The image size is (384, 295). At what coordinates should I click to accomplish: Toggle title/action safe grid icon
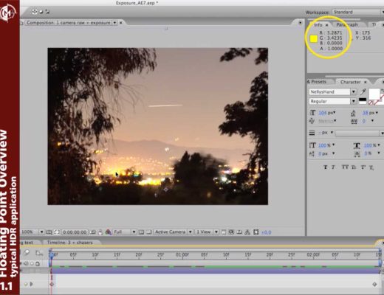click(x=49, y=232)
